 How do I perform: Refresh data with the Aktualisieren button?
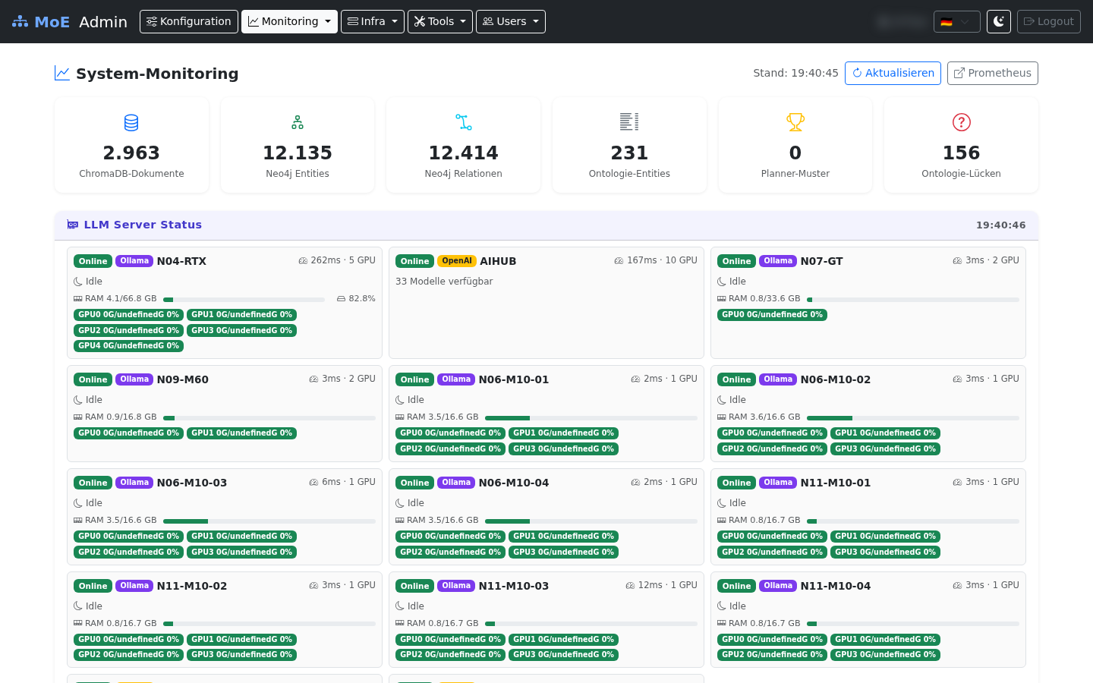click(x=893, y=73)
